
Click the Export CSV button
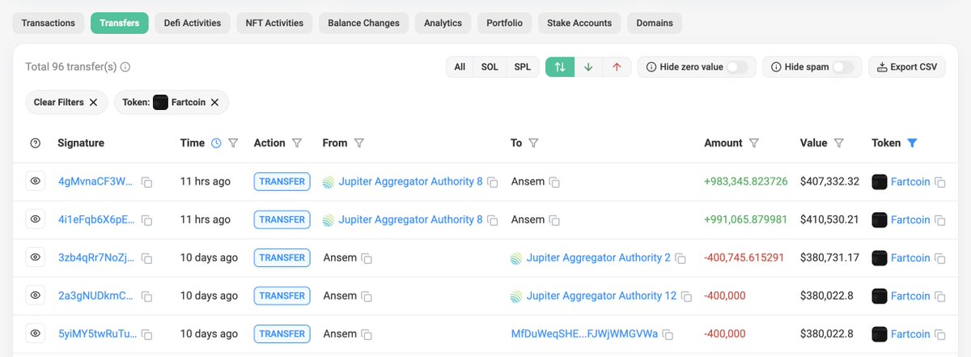click(x=907, y=66)
